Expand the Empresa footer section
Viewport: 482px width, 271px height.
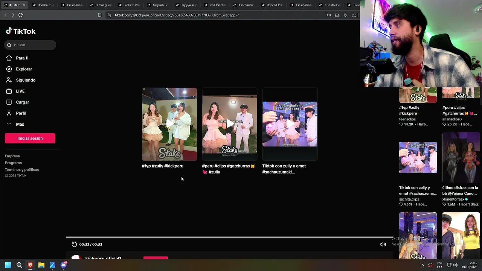pyautogui.click(x=12, y=156)
